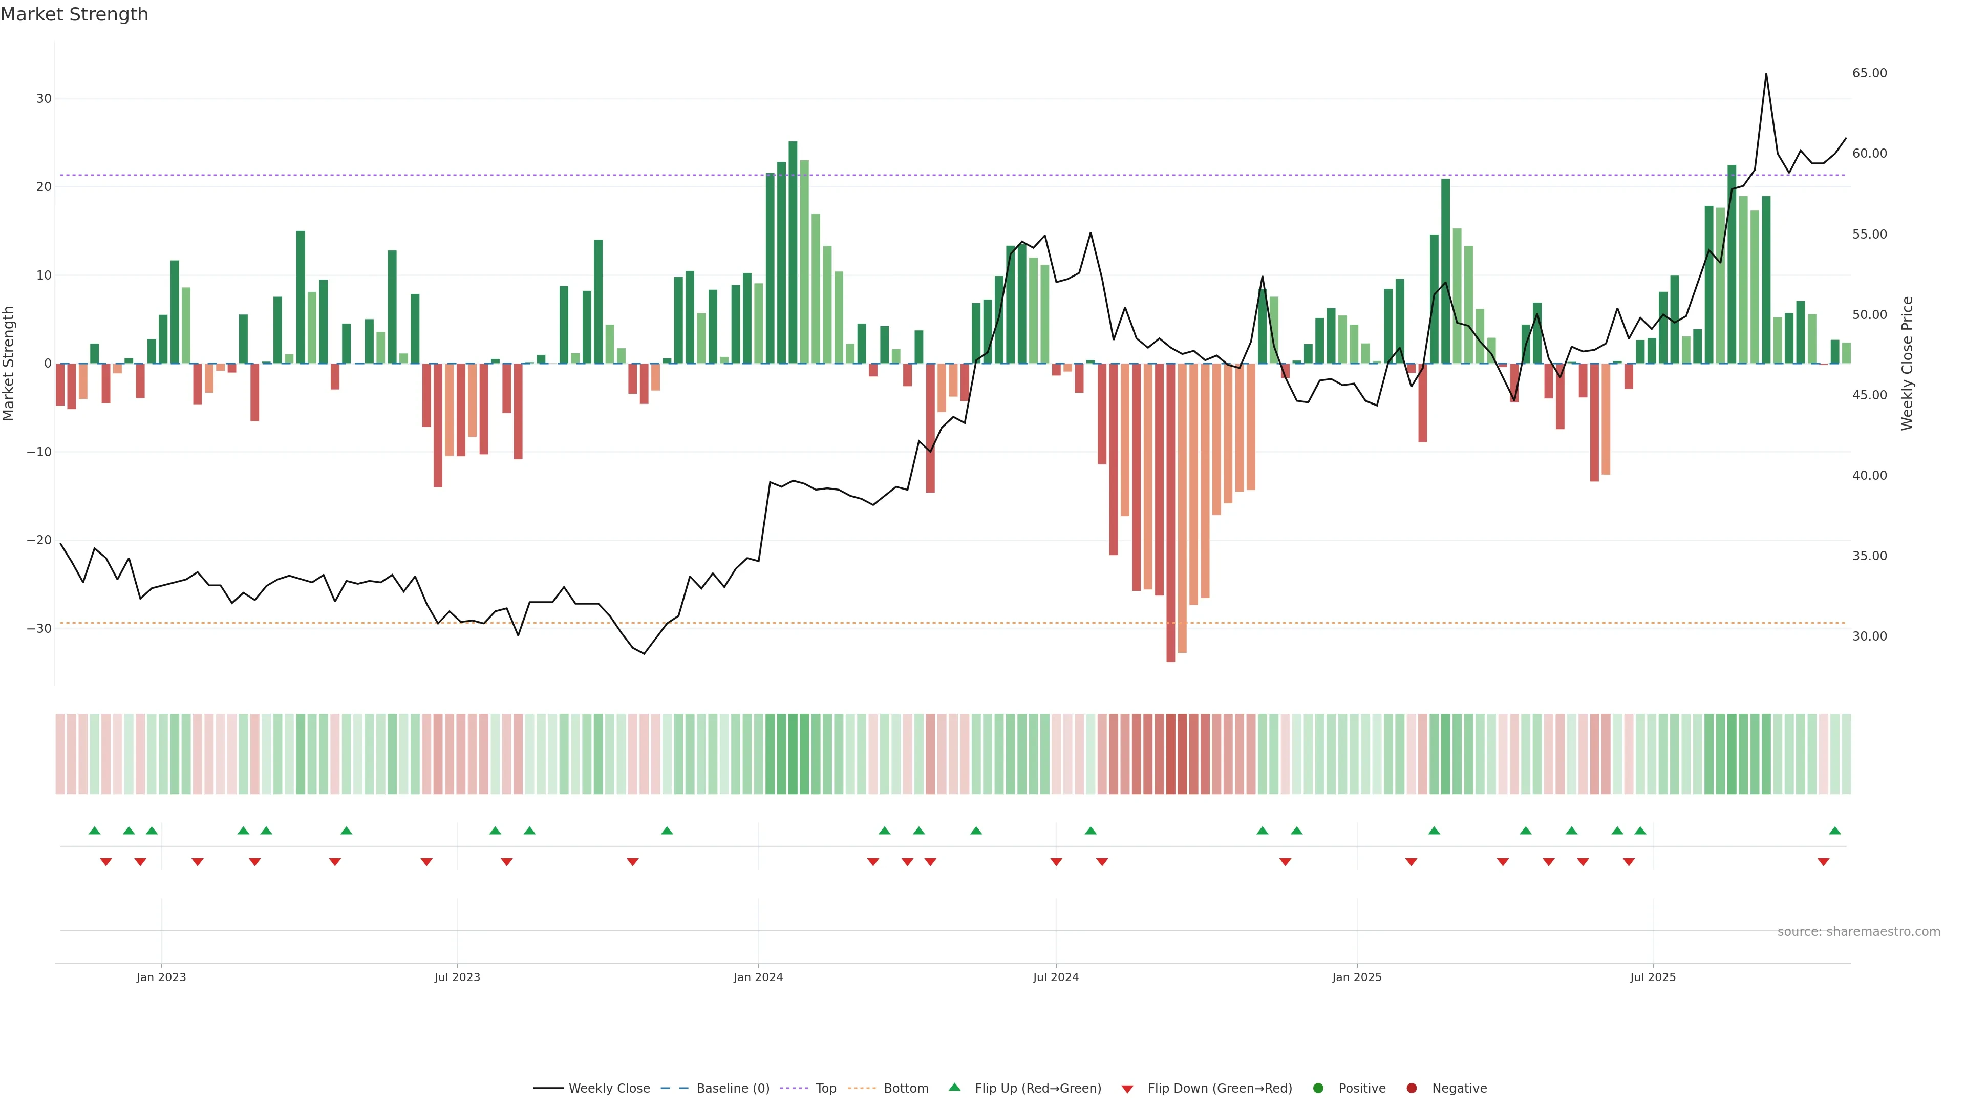Viewport: 1966px width, 1106px height.
Task: Click the first red flip-down triangle marker
Action: click(x=106, y=862)
